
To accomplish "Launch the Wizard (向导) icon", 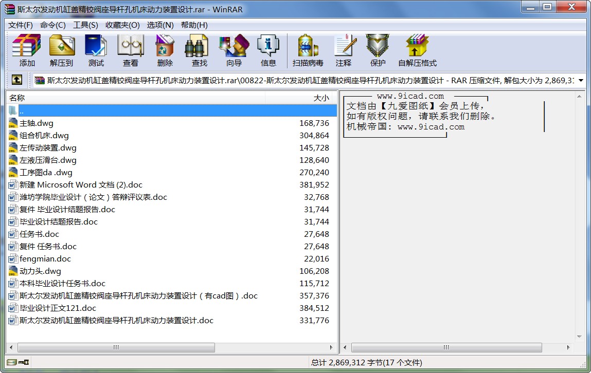I will pos(234,50).
